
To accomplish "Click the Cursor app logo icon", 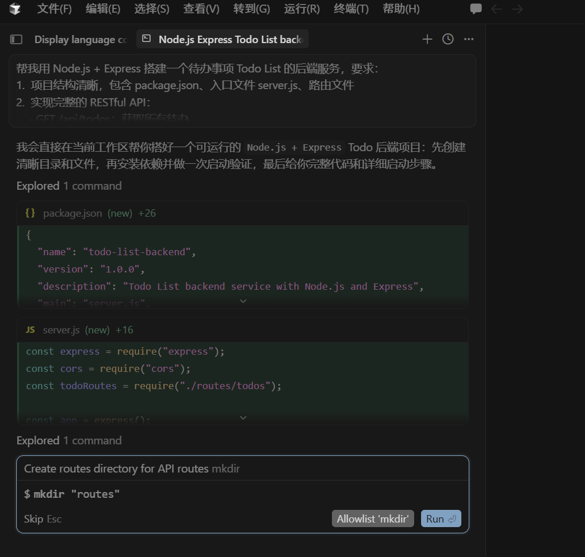I will 15,9.
